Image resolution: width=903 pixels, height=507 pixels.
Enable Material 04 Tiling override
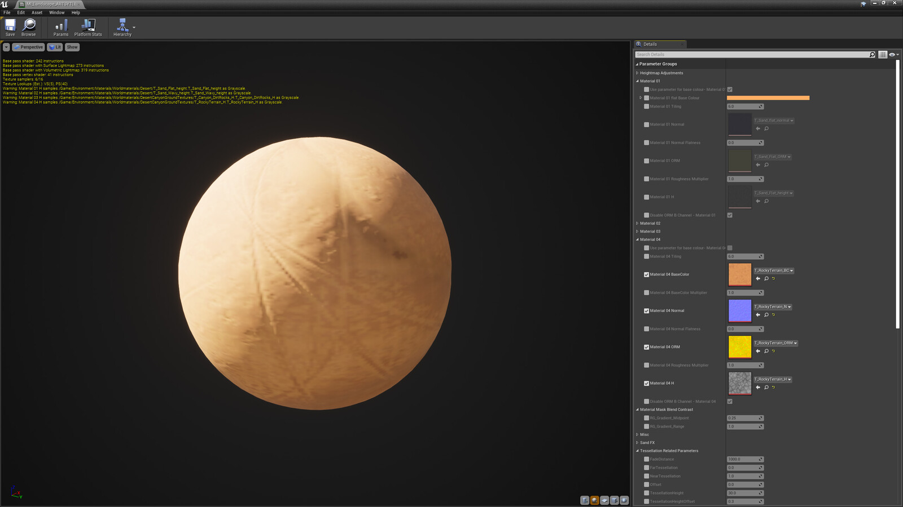646,256
